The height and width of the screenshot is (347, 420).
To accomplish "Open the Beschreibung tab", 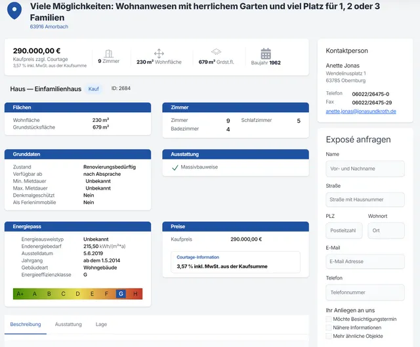I will (26, 324).
